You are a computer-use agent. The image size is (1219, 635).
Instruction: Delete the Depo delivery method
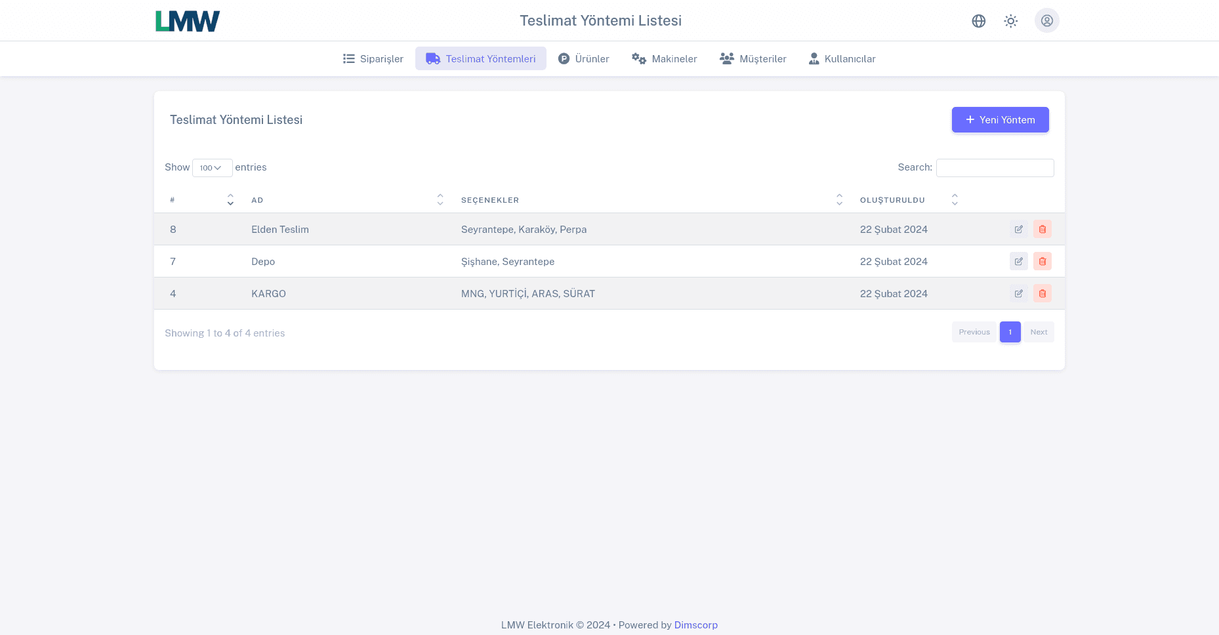(1042, 262)
